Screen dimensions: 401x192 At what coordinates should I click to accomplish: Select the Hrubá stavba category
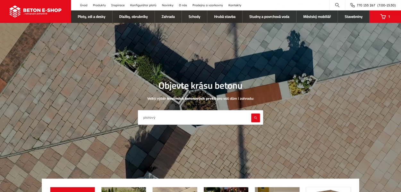point(225,17)
